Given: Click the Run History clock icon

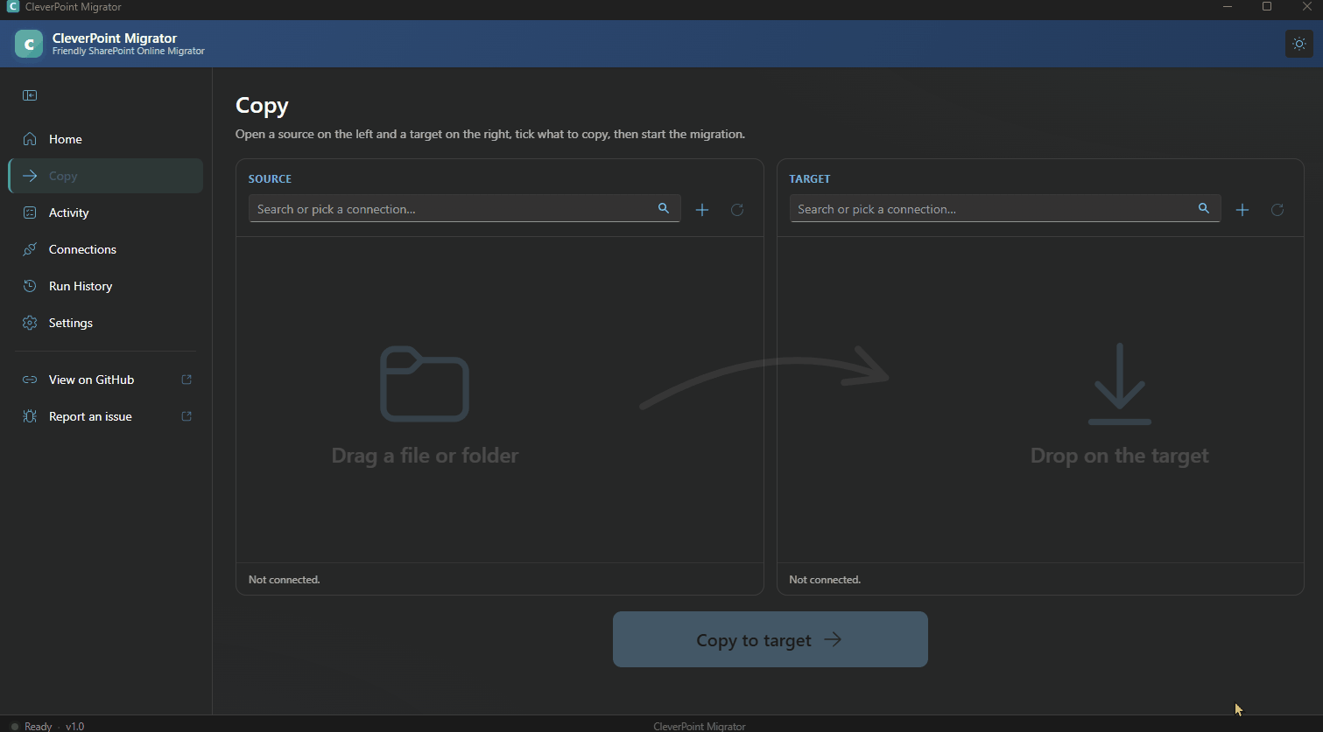Looking at the screenshot, I should [x=30, y=286].
